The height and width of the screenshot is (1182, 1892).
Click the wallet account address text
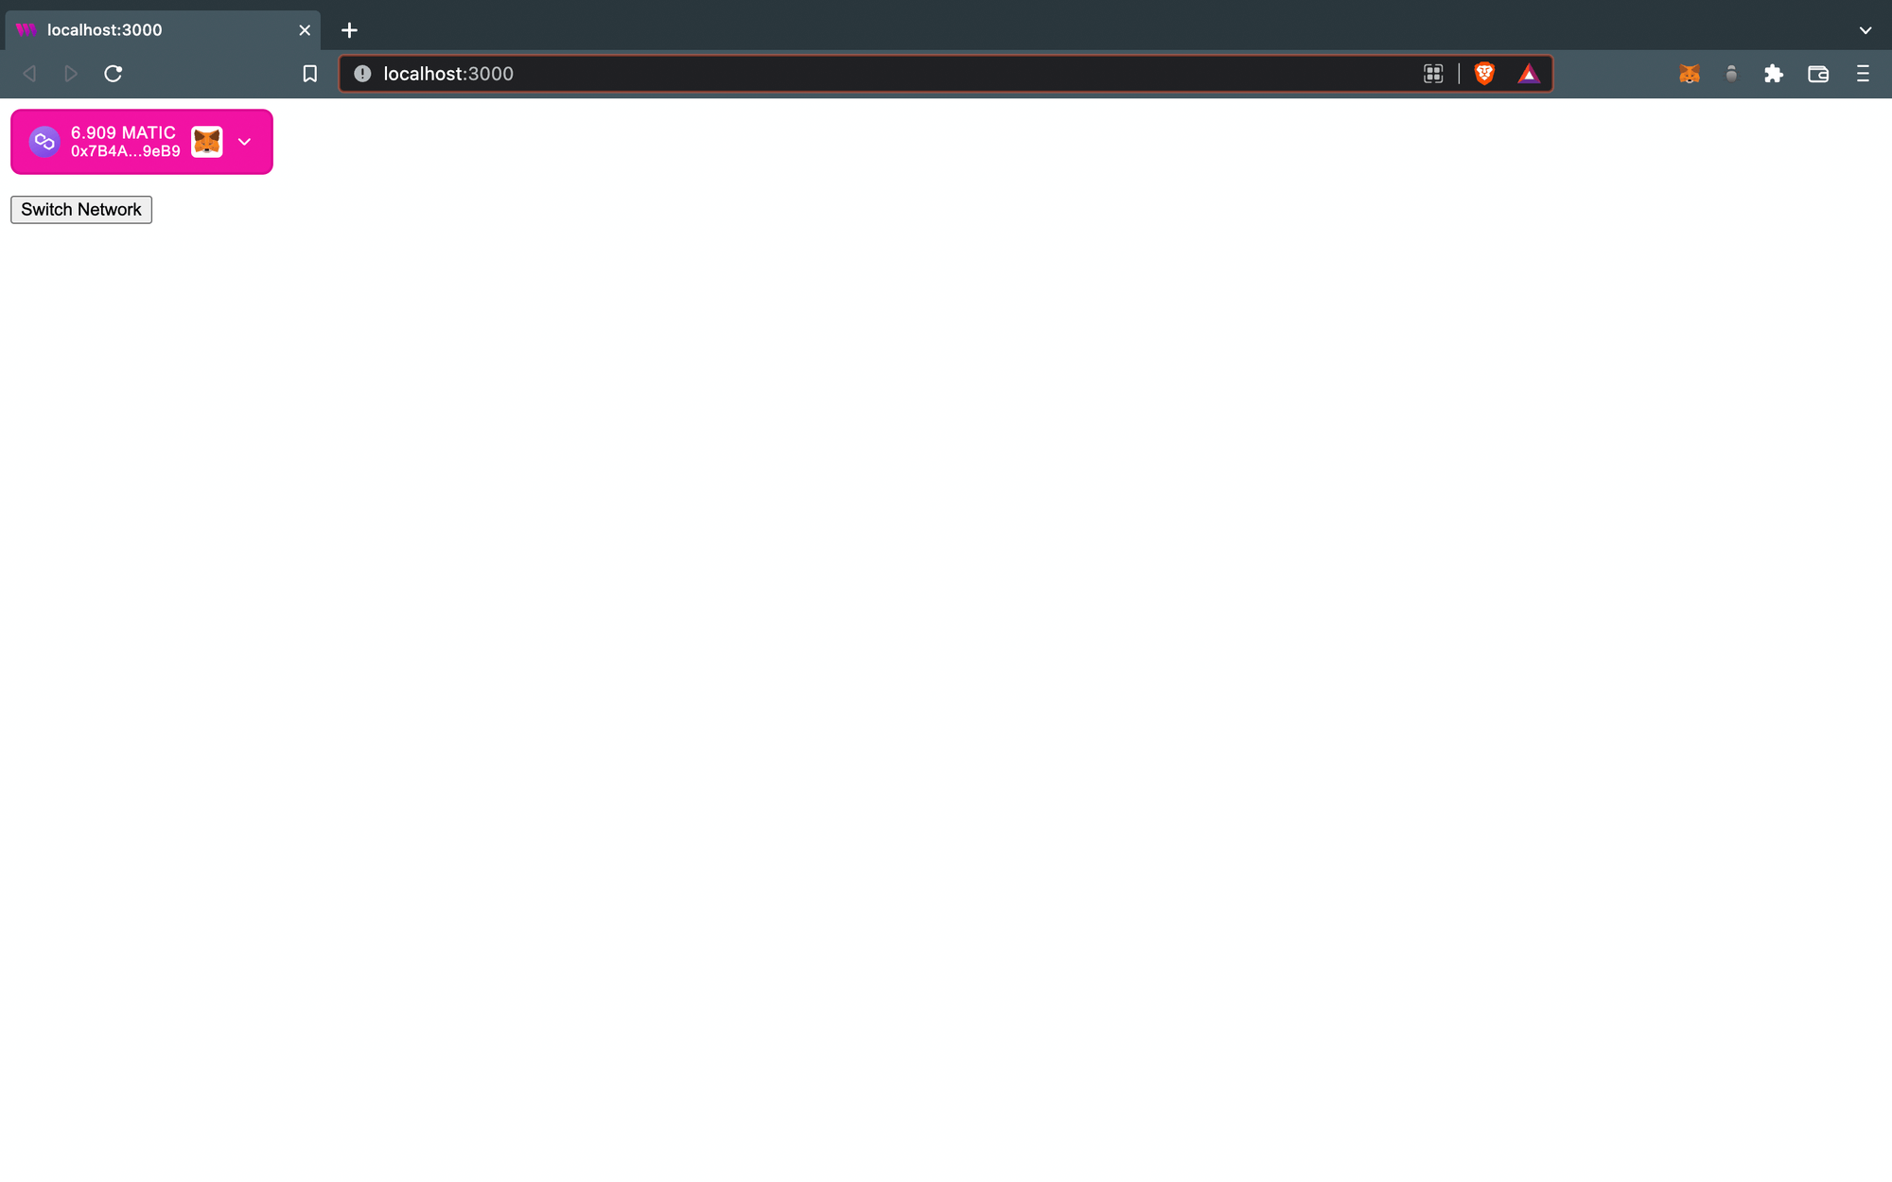[125, 151]
